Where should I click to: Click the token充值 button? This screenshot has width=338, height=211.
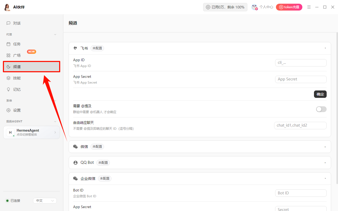[x=289, y=7]
